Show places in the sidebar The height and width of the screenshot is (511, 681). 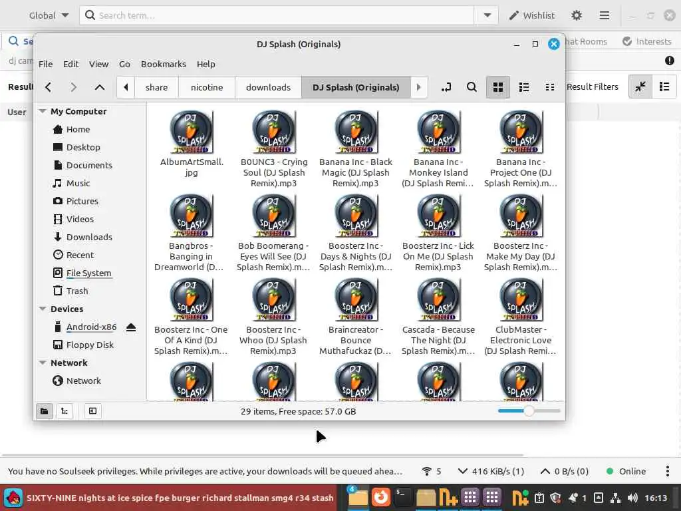click(x=45, y=411)
